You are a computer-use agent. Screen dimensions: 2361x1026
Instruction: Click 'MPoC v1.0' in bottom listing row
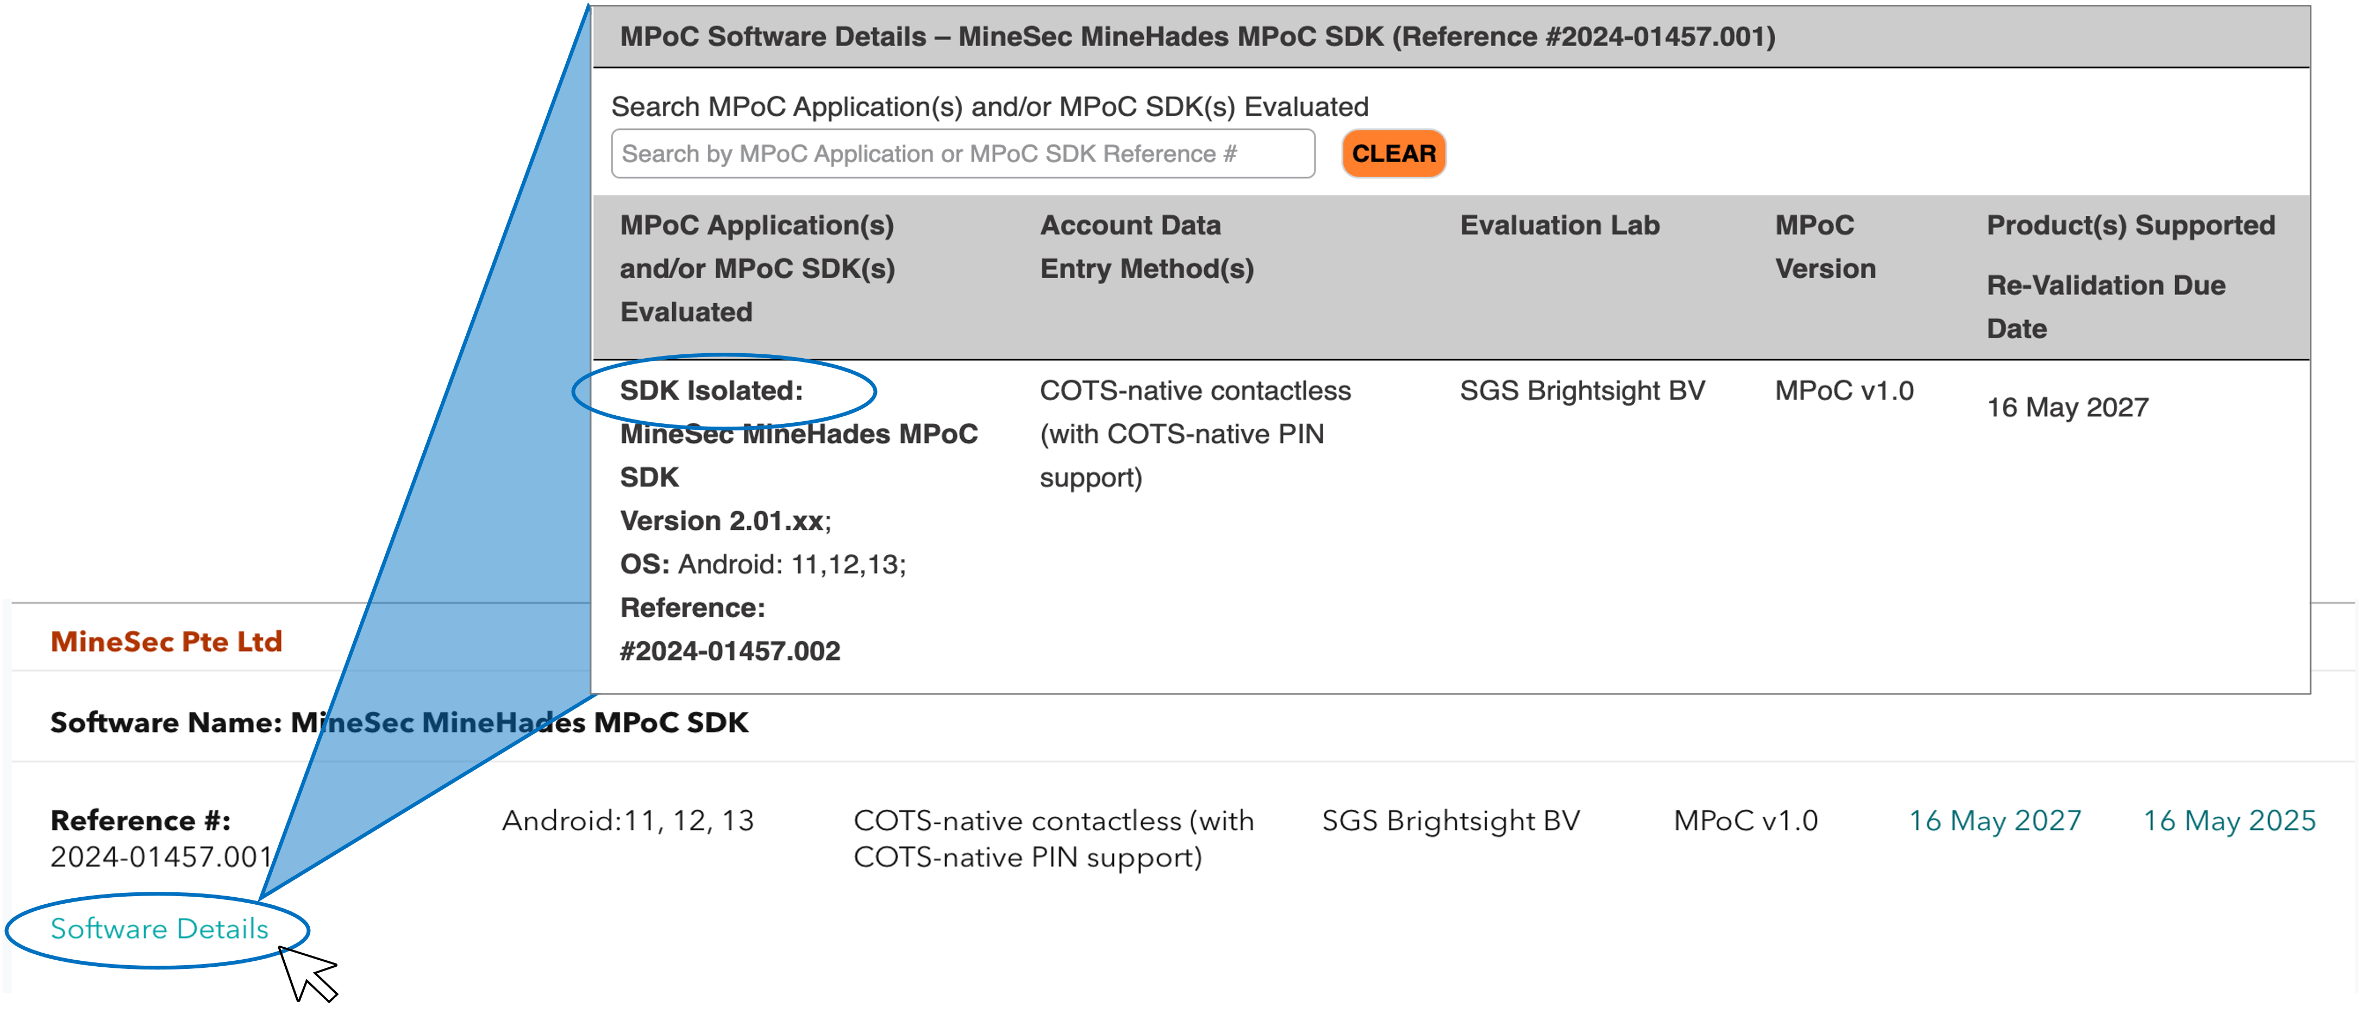[x=1745, y=819]
